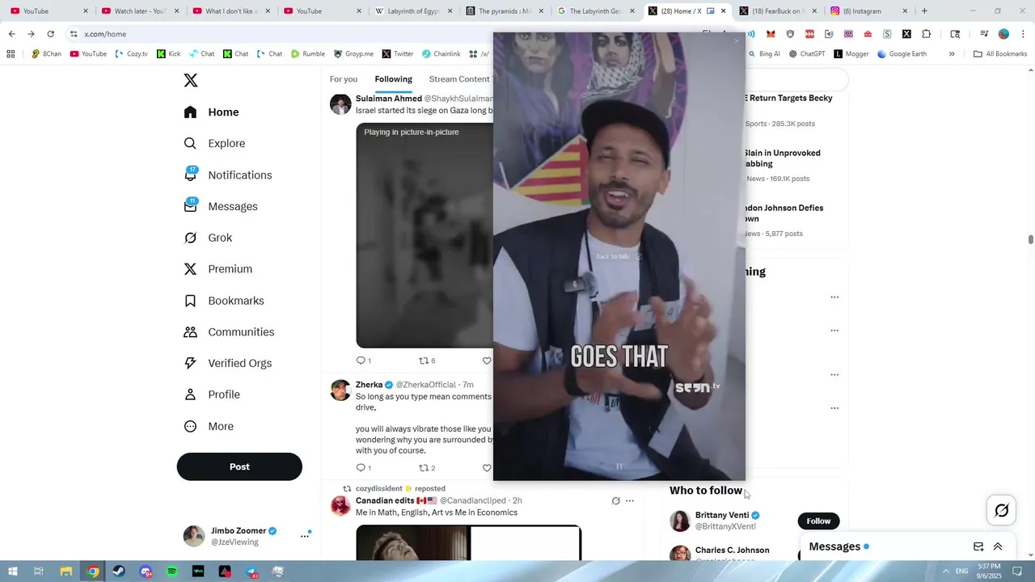
Task: Open Steam from the taskbar
Action: click(119, 571)
